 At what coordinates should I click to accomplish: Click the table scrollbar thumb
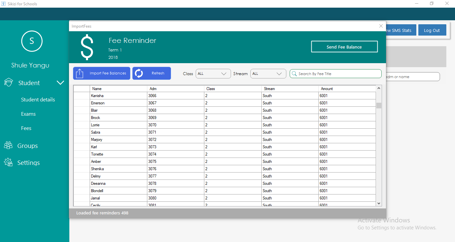(379, 106)
